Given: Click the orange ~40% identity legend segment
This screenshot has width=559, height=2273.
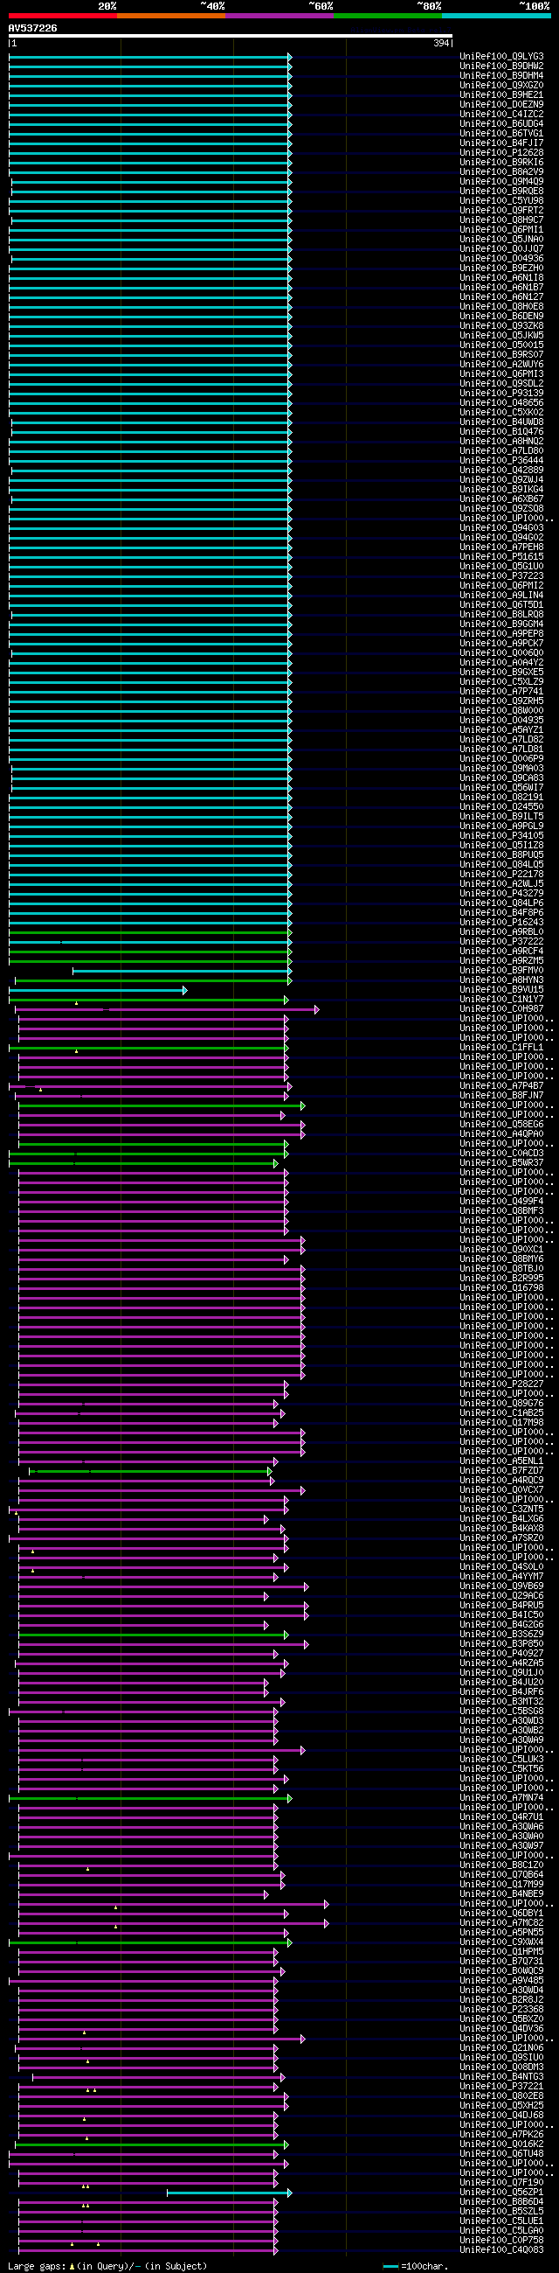Looking at the screenshot, I should [171, 16].
